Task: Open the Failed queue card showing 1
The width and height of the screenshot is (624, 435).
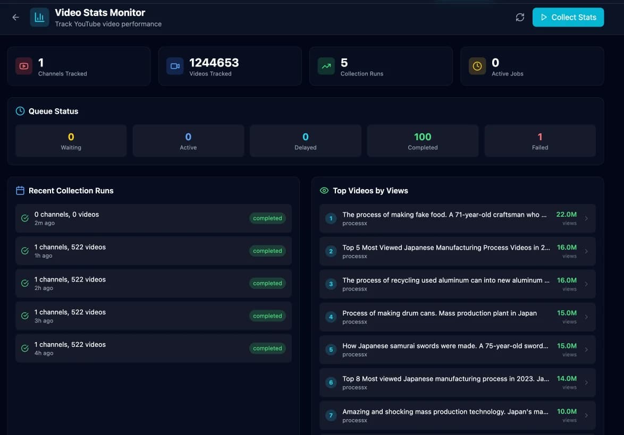Action: click(540, 141)
